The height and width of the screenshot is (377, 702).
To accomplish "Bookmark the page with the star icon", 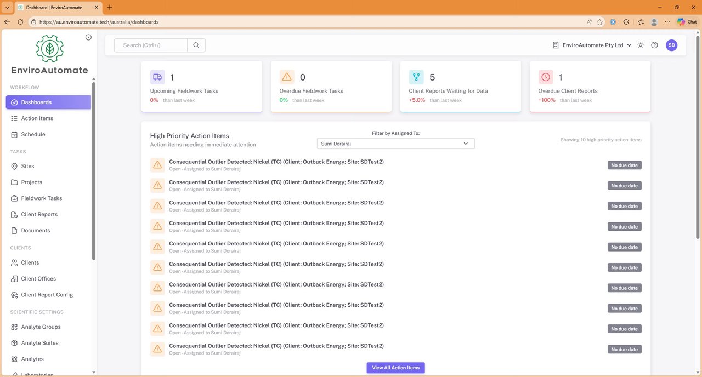I will 600,22.
